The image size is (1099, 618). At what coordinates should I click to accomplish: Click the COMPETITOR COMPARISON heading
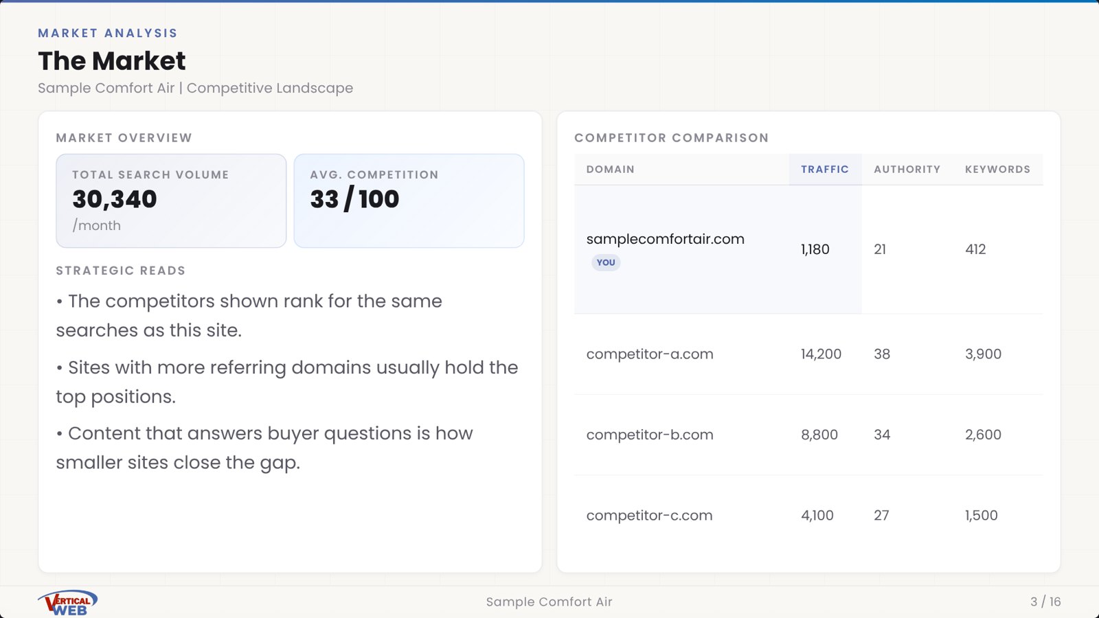click(672, 138)
